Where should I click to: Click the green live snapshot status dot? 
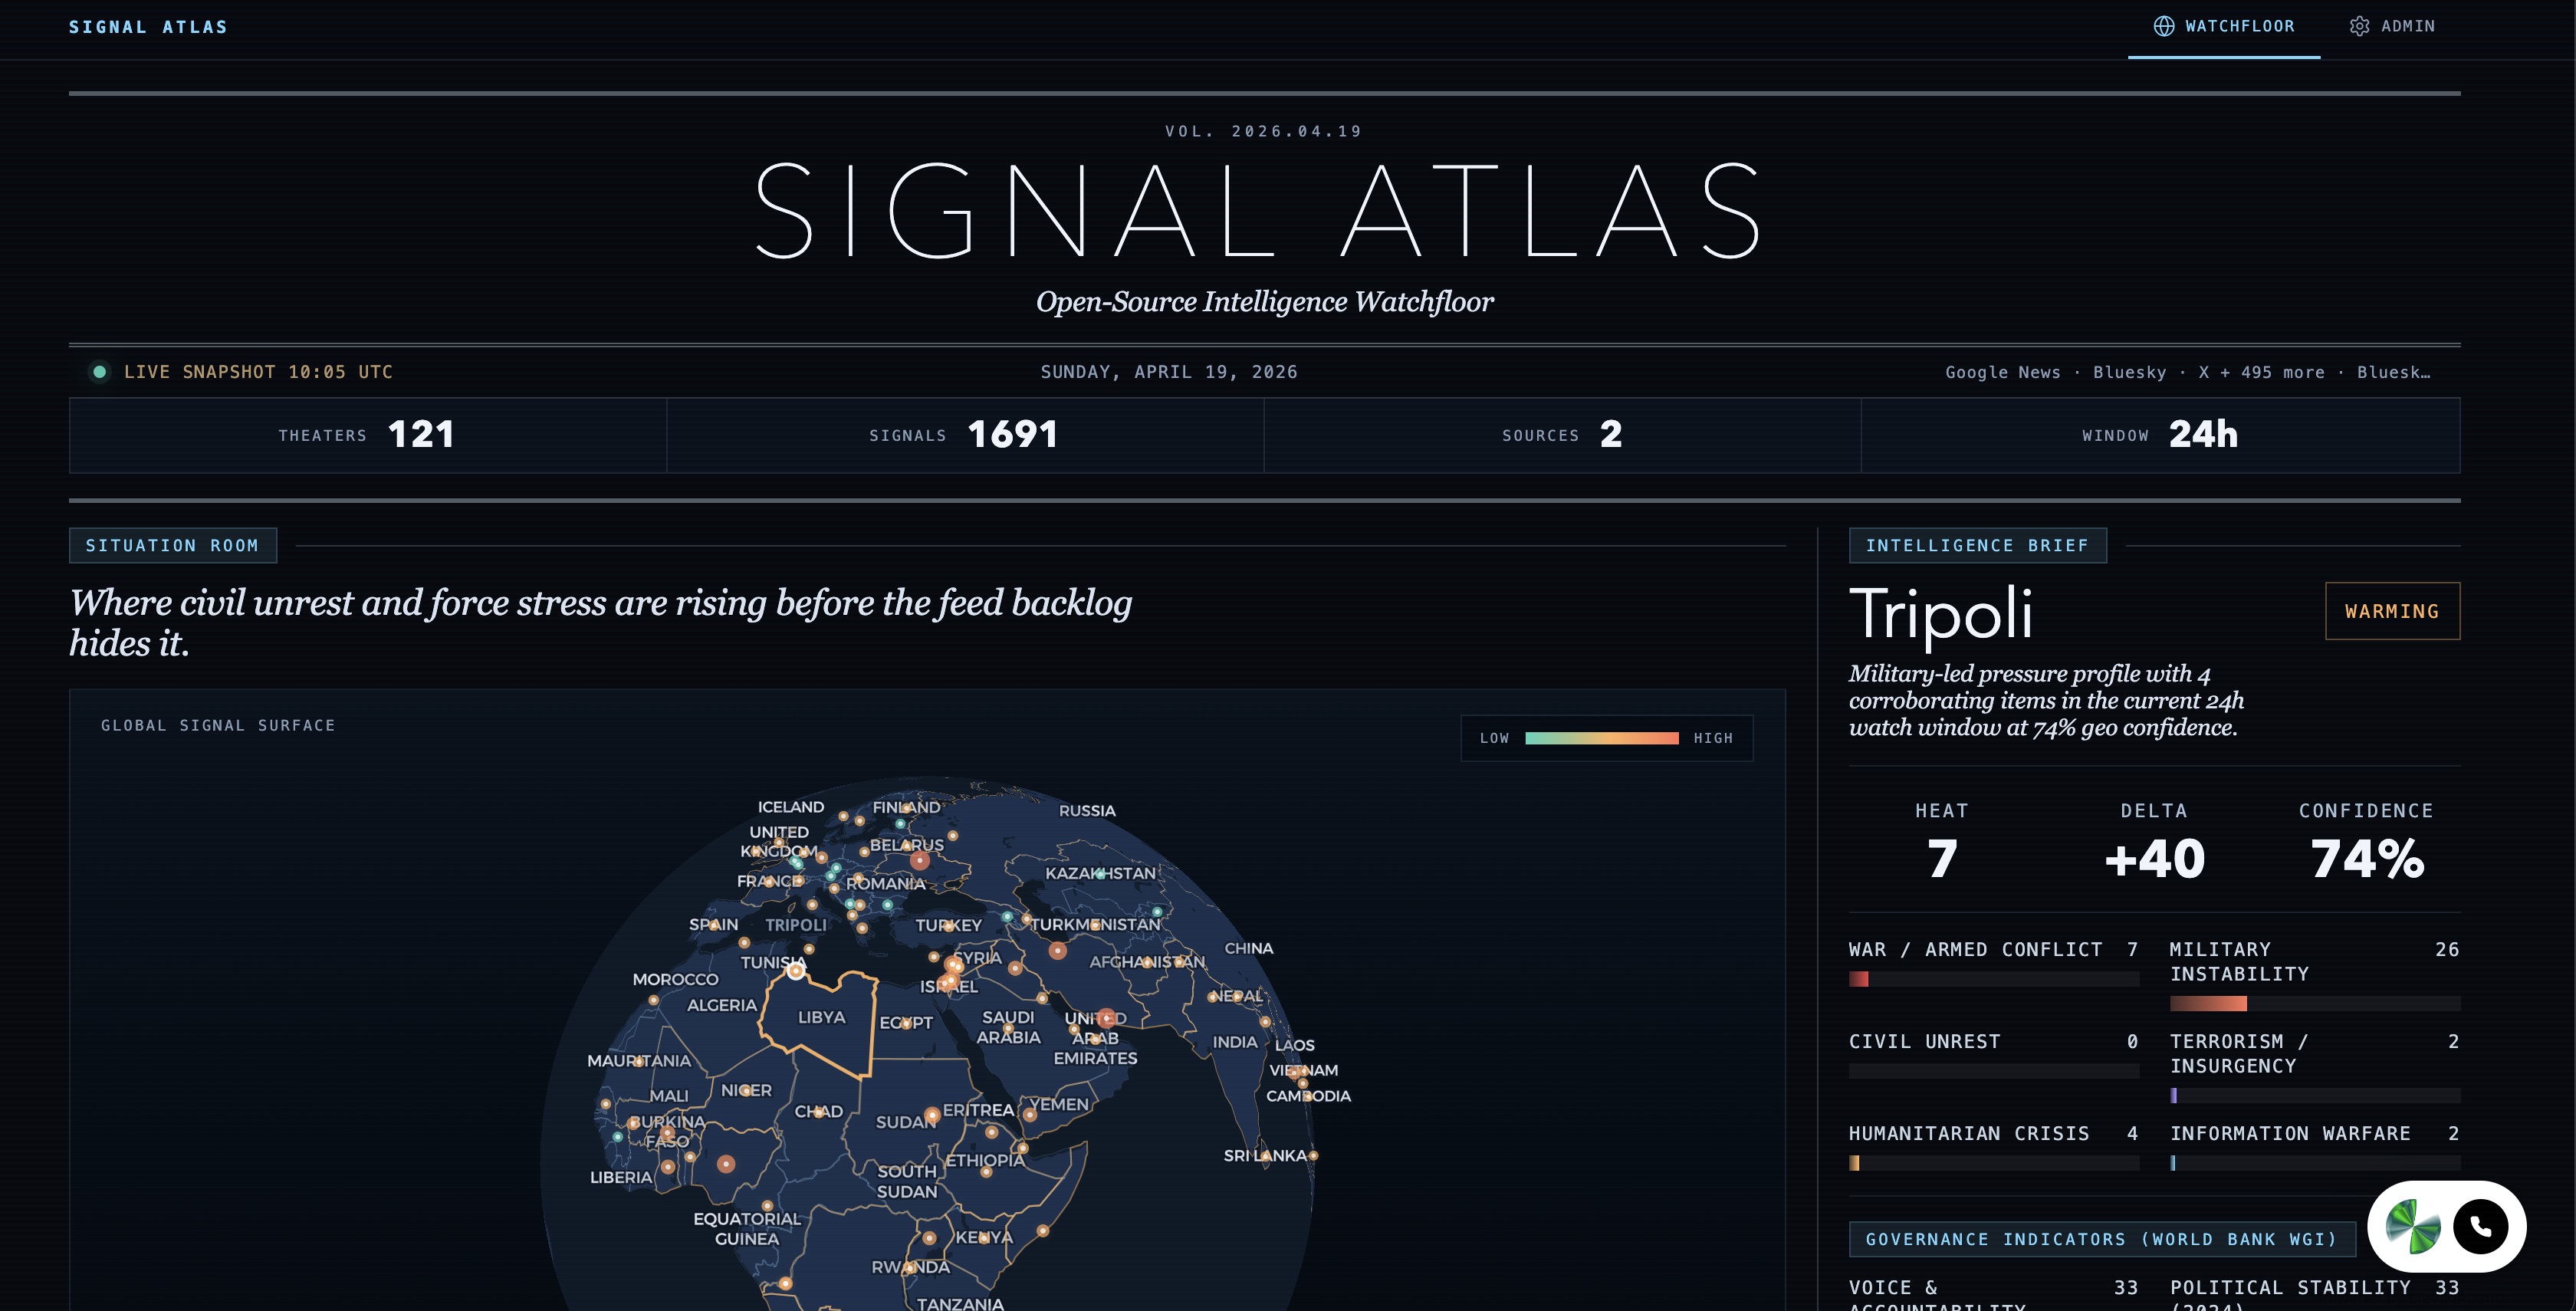[100, 372]
